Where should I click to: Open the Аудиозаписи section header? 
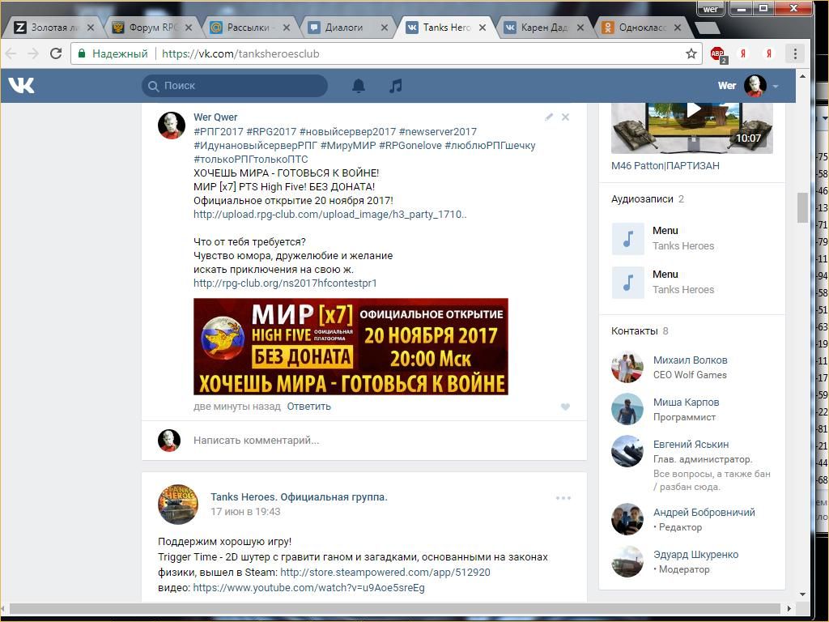click(642, 199)
